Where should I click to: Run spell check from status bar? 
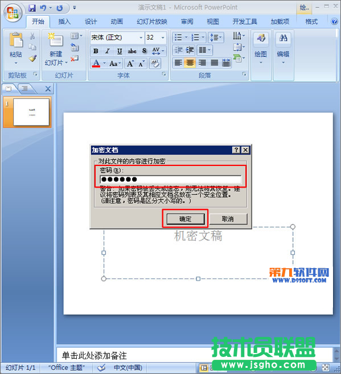pos(101,368)
